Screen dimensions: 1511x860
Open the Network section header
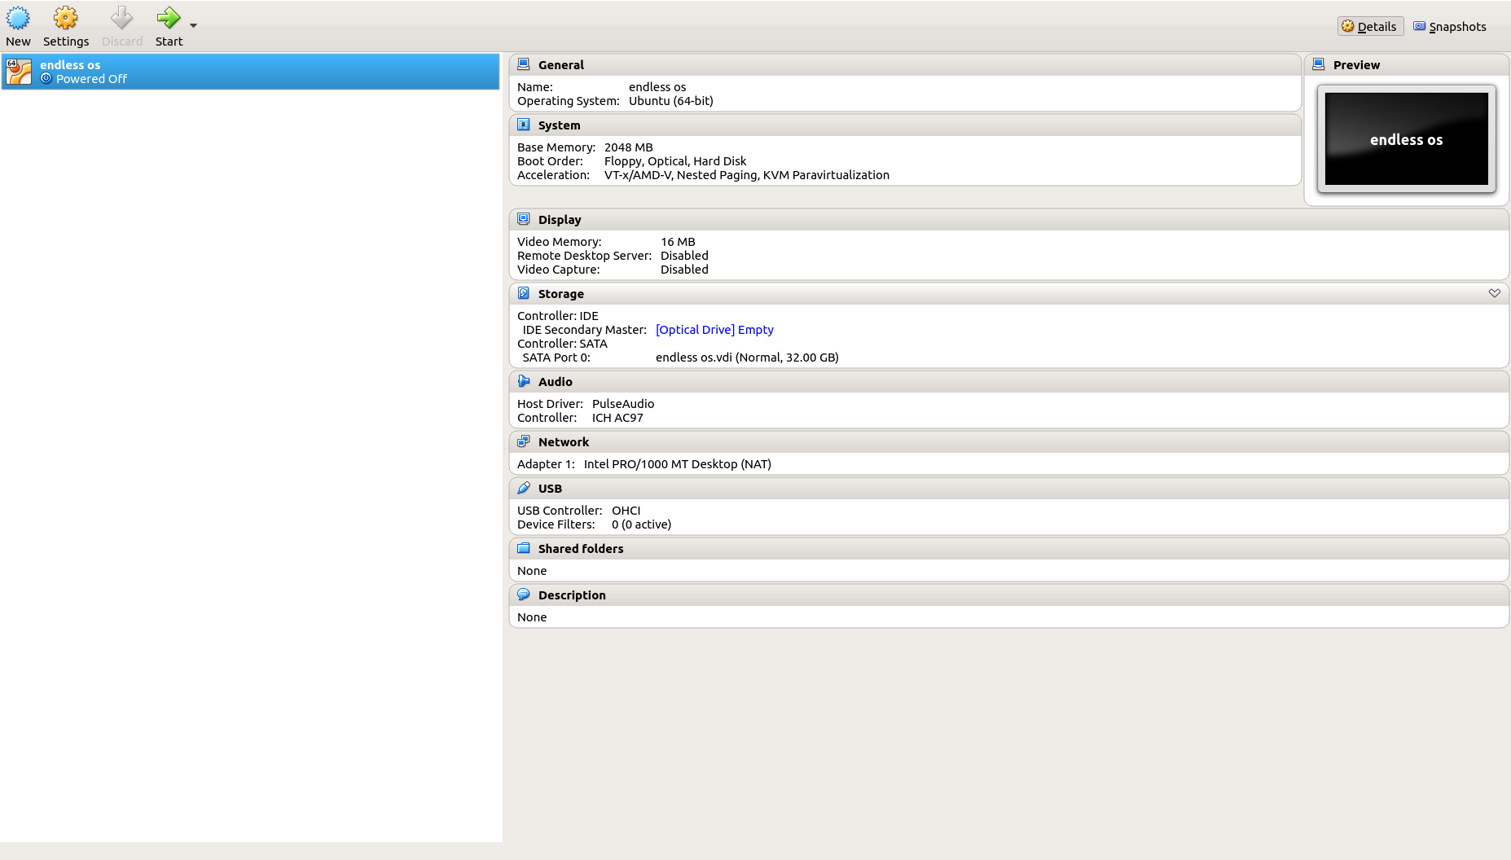[1009, 442]
